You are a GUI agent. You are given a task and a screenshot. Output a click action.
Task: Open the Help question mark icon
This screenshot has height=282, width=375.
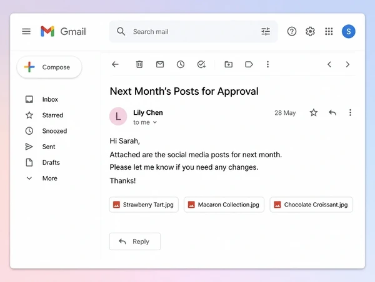pyautogui.click(x=292, y=32)
